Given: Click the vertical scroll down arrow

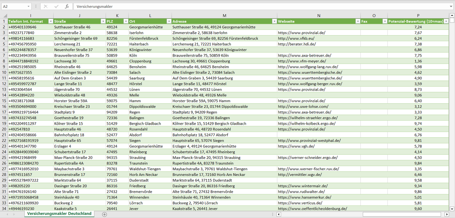Looking at the screenshot, I should pos(452,209).
